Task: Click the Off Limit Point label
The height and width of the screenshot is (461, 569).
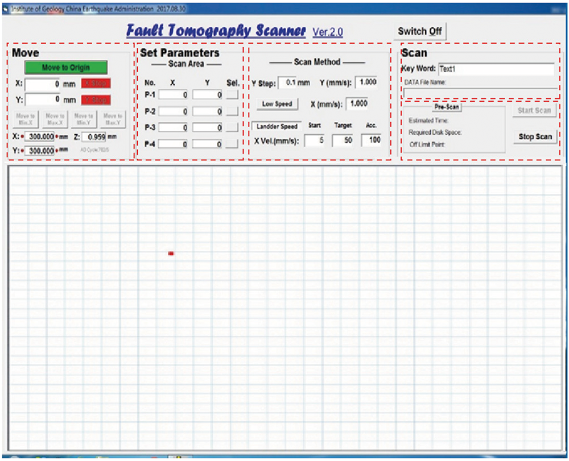Action: tap(427, 144)
